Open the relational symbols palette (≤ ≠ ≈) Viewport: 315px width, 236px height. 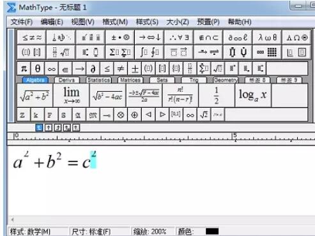point(32,38)
